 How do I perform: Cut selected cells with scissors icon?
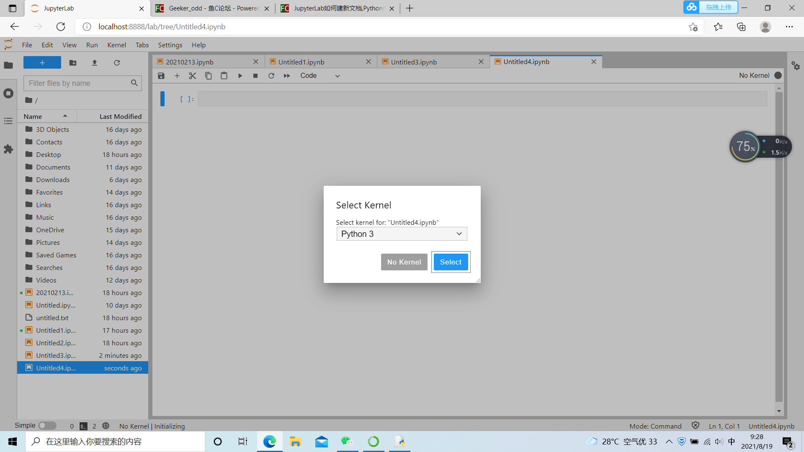click(x=193, y=76)
